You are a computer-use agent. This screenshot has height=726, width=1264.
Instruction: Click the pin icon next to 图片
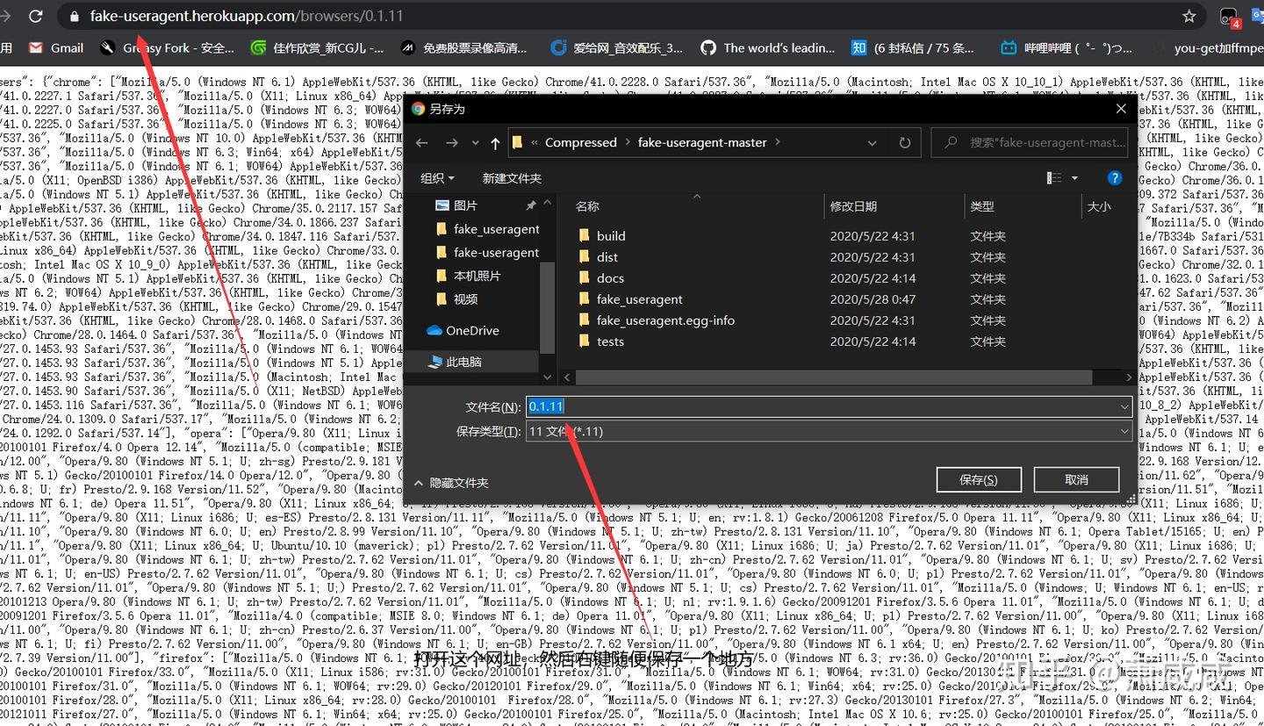point(530,205)
